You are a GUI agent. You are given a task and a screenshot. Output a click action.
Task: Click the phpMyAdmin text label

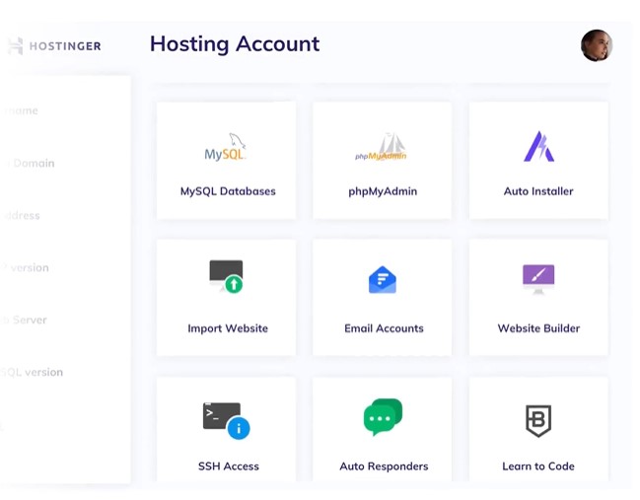pyautogui.click(x=383, y=191)
